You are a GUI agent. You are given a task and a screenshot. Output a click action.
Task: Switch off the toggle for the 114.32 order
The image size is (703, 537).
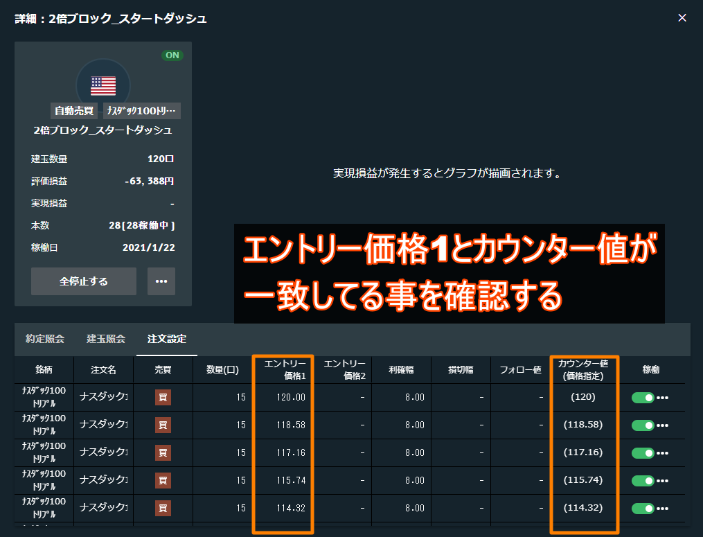click(643, 509)
